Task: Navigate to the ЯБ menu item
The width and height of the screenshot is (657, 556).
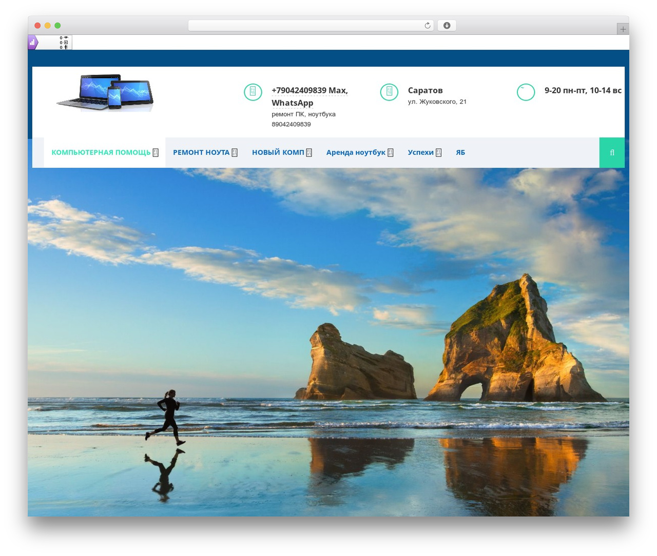Action: pyautogui.click(x=460, y=152)
